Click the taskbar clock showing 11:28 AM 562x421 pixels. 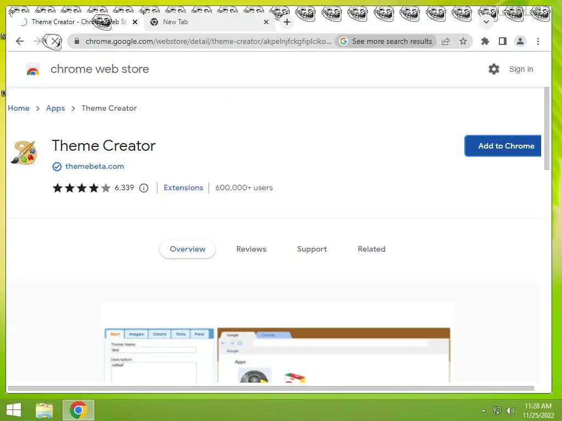(538, 411)
